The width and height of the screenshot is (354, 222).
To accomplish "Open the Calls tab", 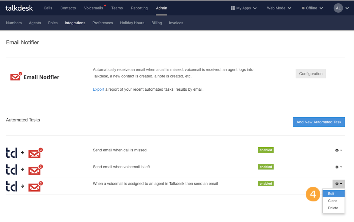I will [48, 8].
